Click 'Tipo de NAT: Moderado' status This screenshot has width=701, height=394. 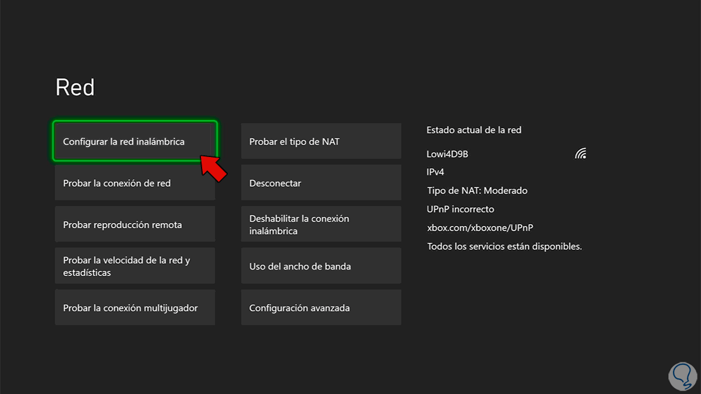(x=476, y=190)
